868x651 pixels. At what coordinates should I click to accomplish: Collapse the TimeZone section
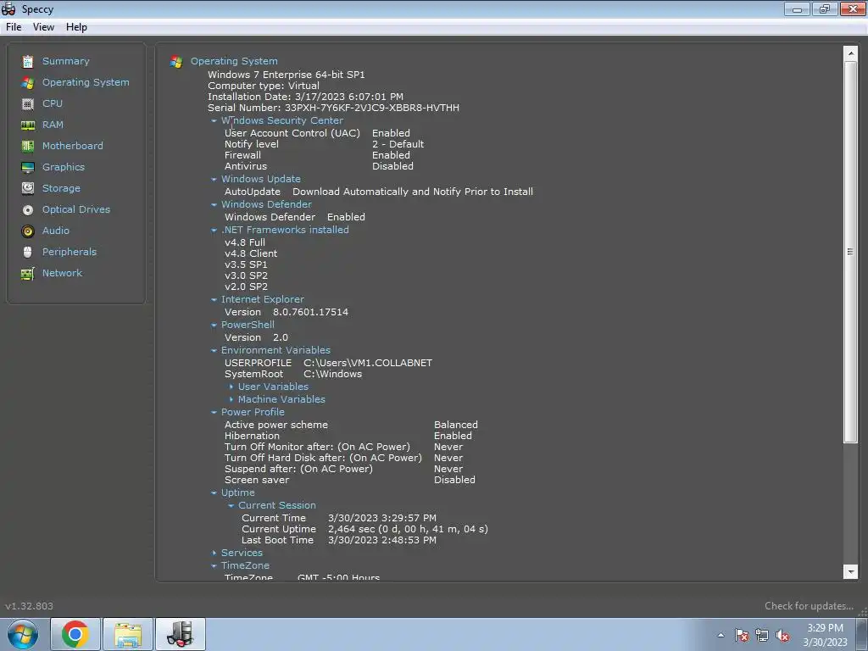point(214,565)
